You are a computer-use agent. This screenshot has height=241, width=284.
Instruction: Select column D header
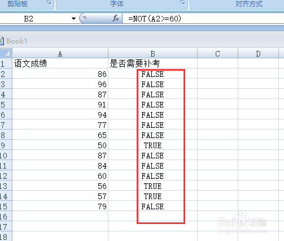pos(258,53)
